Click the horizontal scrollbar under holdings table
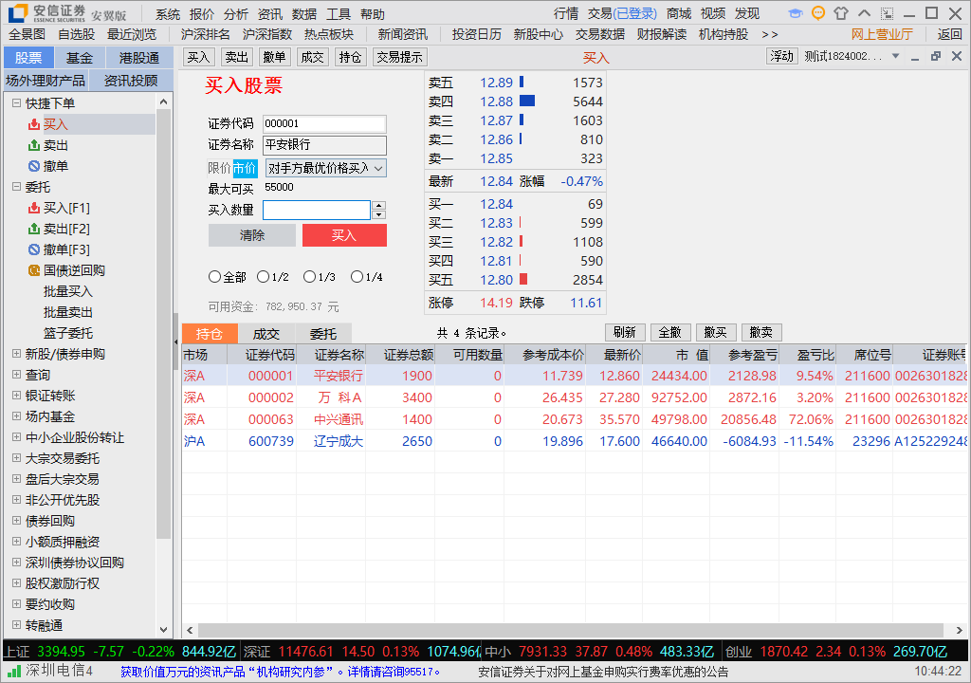 pyautogui.click(x=569, y=630)
